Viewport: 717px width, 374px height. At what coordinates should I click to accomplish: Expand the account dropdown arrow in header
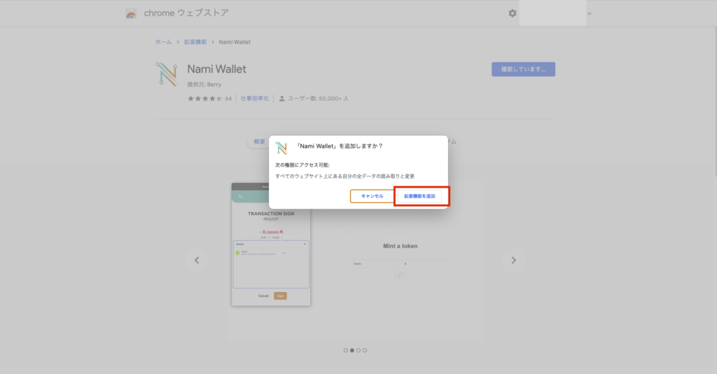589,14
